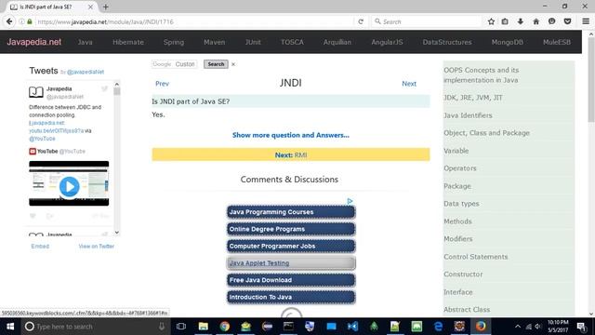Image resolution: width=595 pixels, height=335 pixels.
Task: Play the embedded YouTube video in tweet
Action: 69,186
